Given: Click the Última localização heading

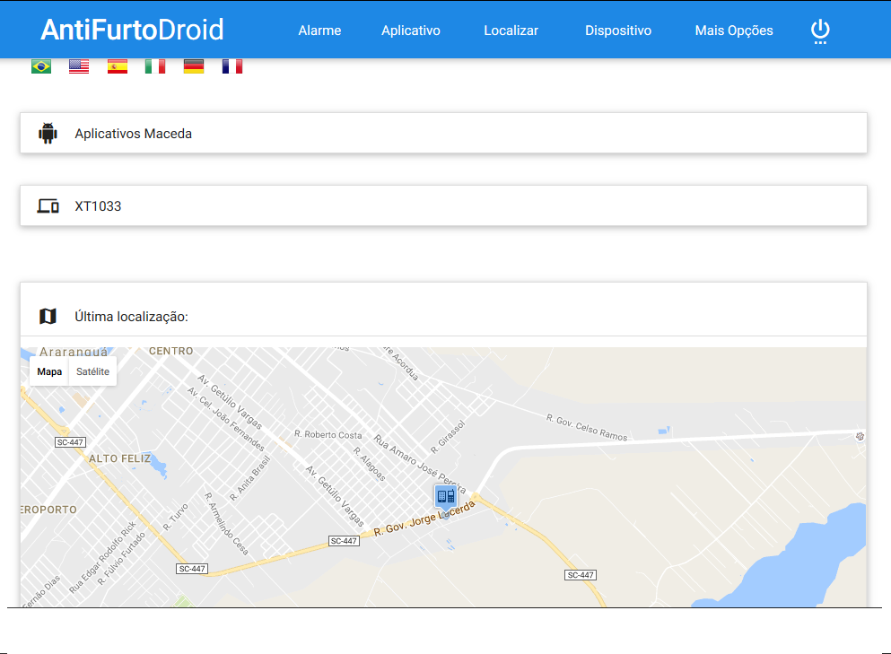Looking at the screenshot, I should [131, 317].
